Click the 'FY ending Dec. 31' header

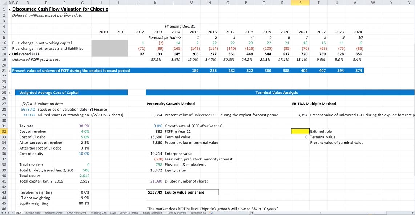[180, 26]
